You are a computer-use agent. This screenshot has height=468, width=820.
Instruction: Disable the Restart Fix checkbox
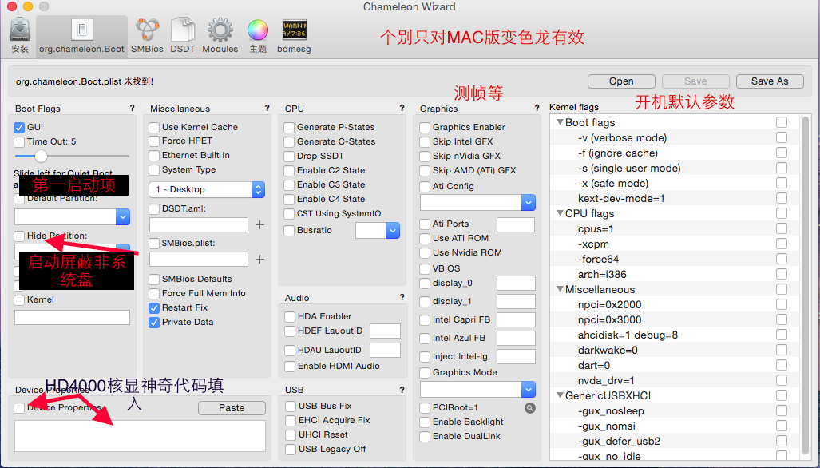(x=154, y=308)
